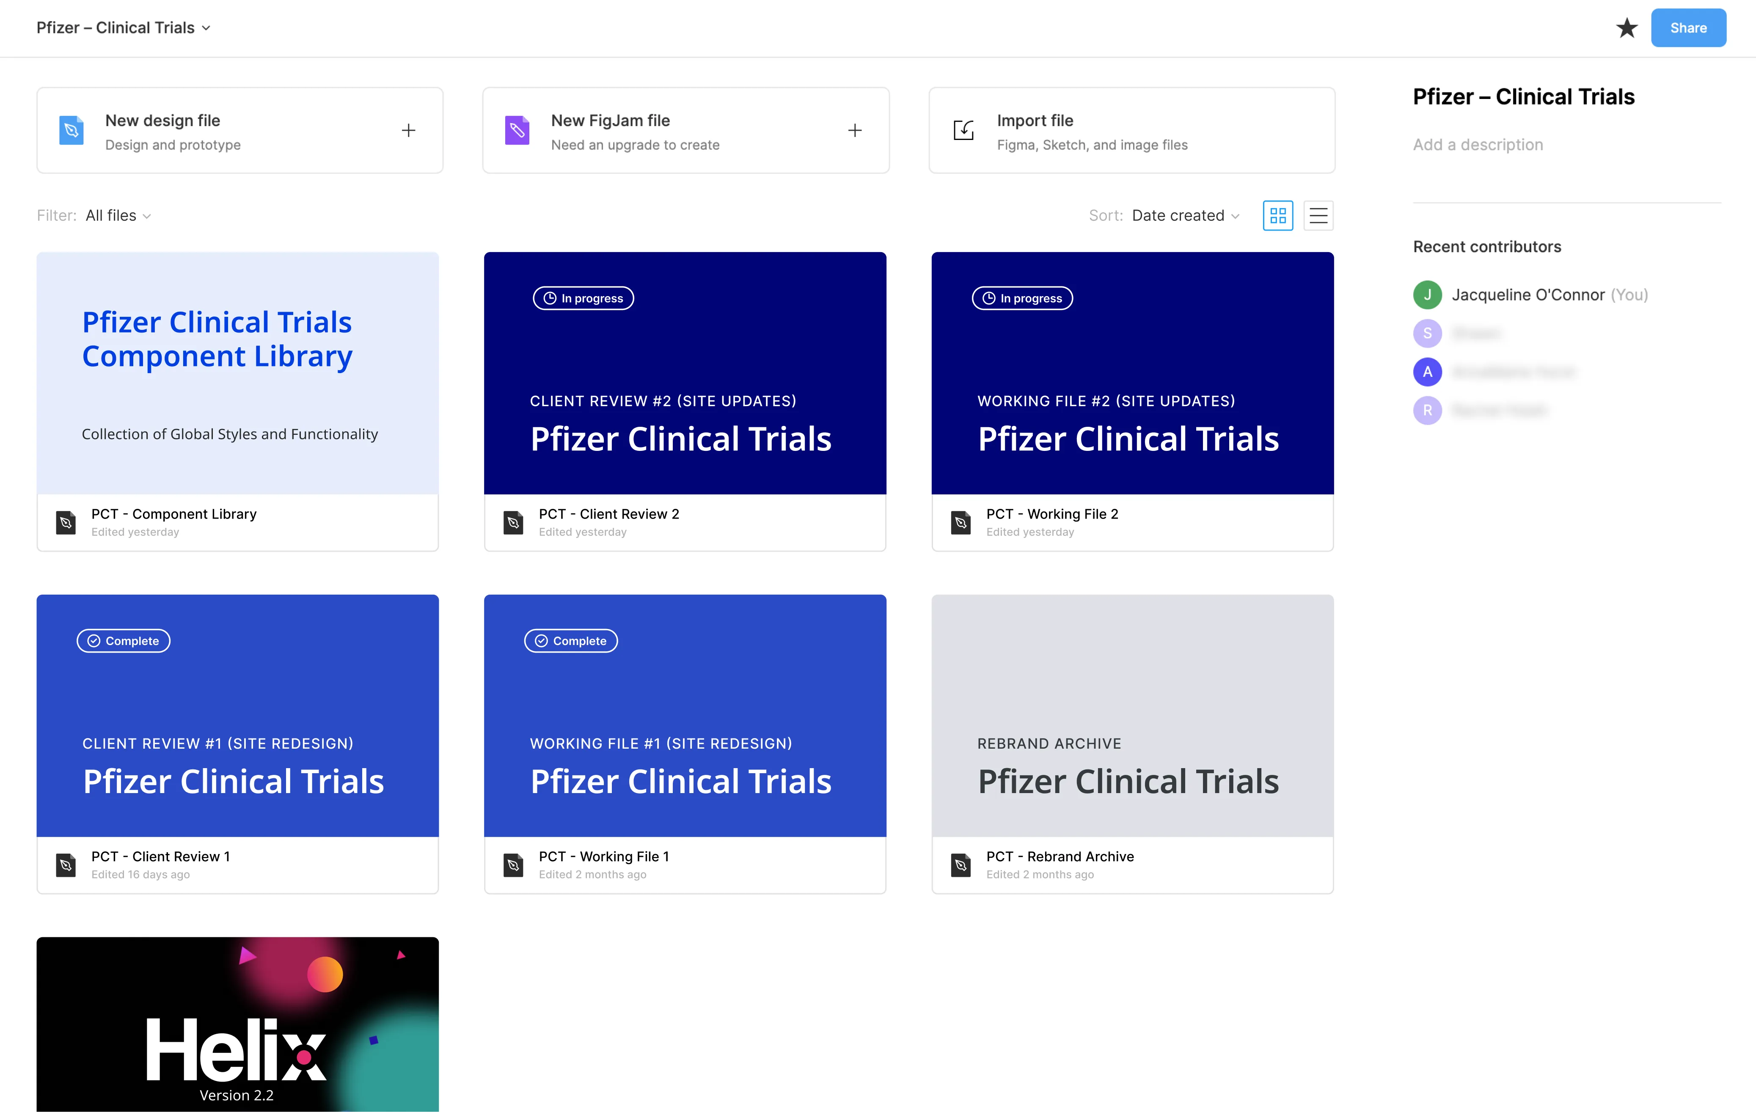Click file icon beside PCT - Client Review 2
This screenshot has width=1756, height=1112.
(x=513, y=522)
